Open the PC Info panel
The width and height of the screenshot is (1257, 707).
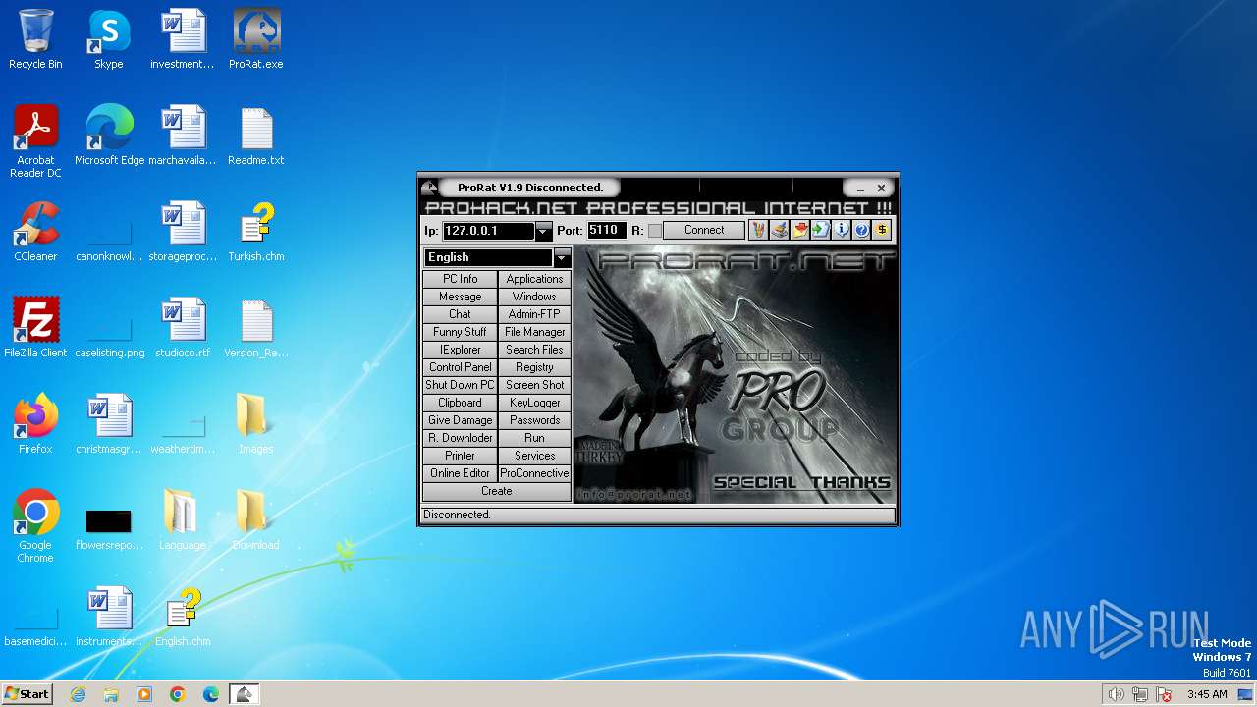pos(460,279)
